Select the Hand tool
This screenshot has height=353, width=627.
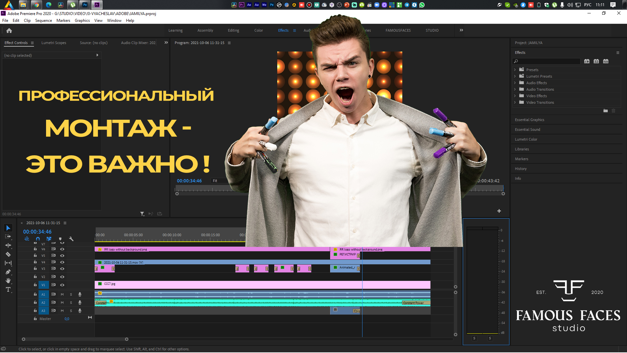[x=8, y=281]
